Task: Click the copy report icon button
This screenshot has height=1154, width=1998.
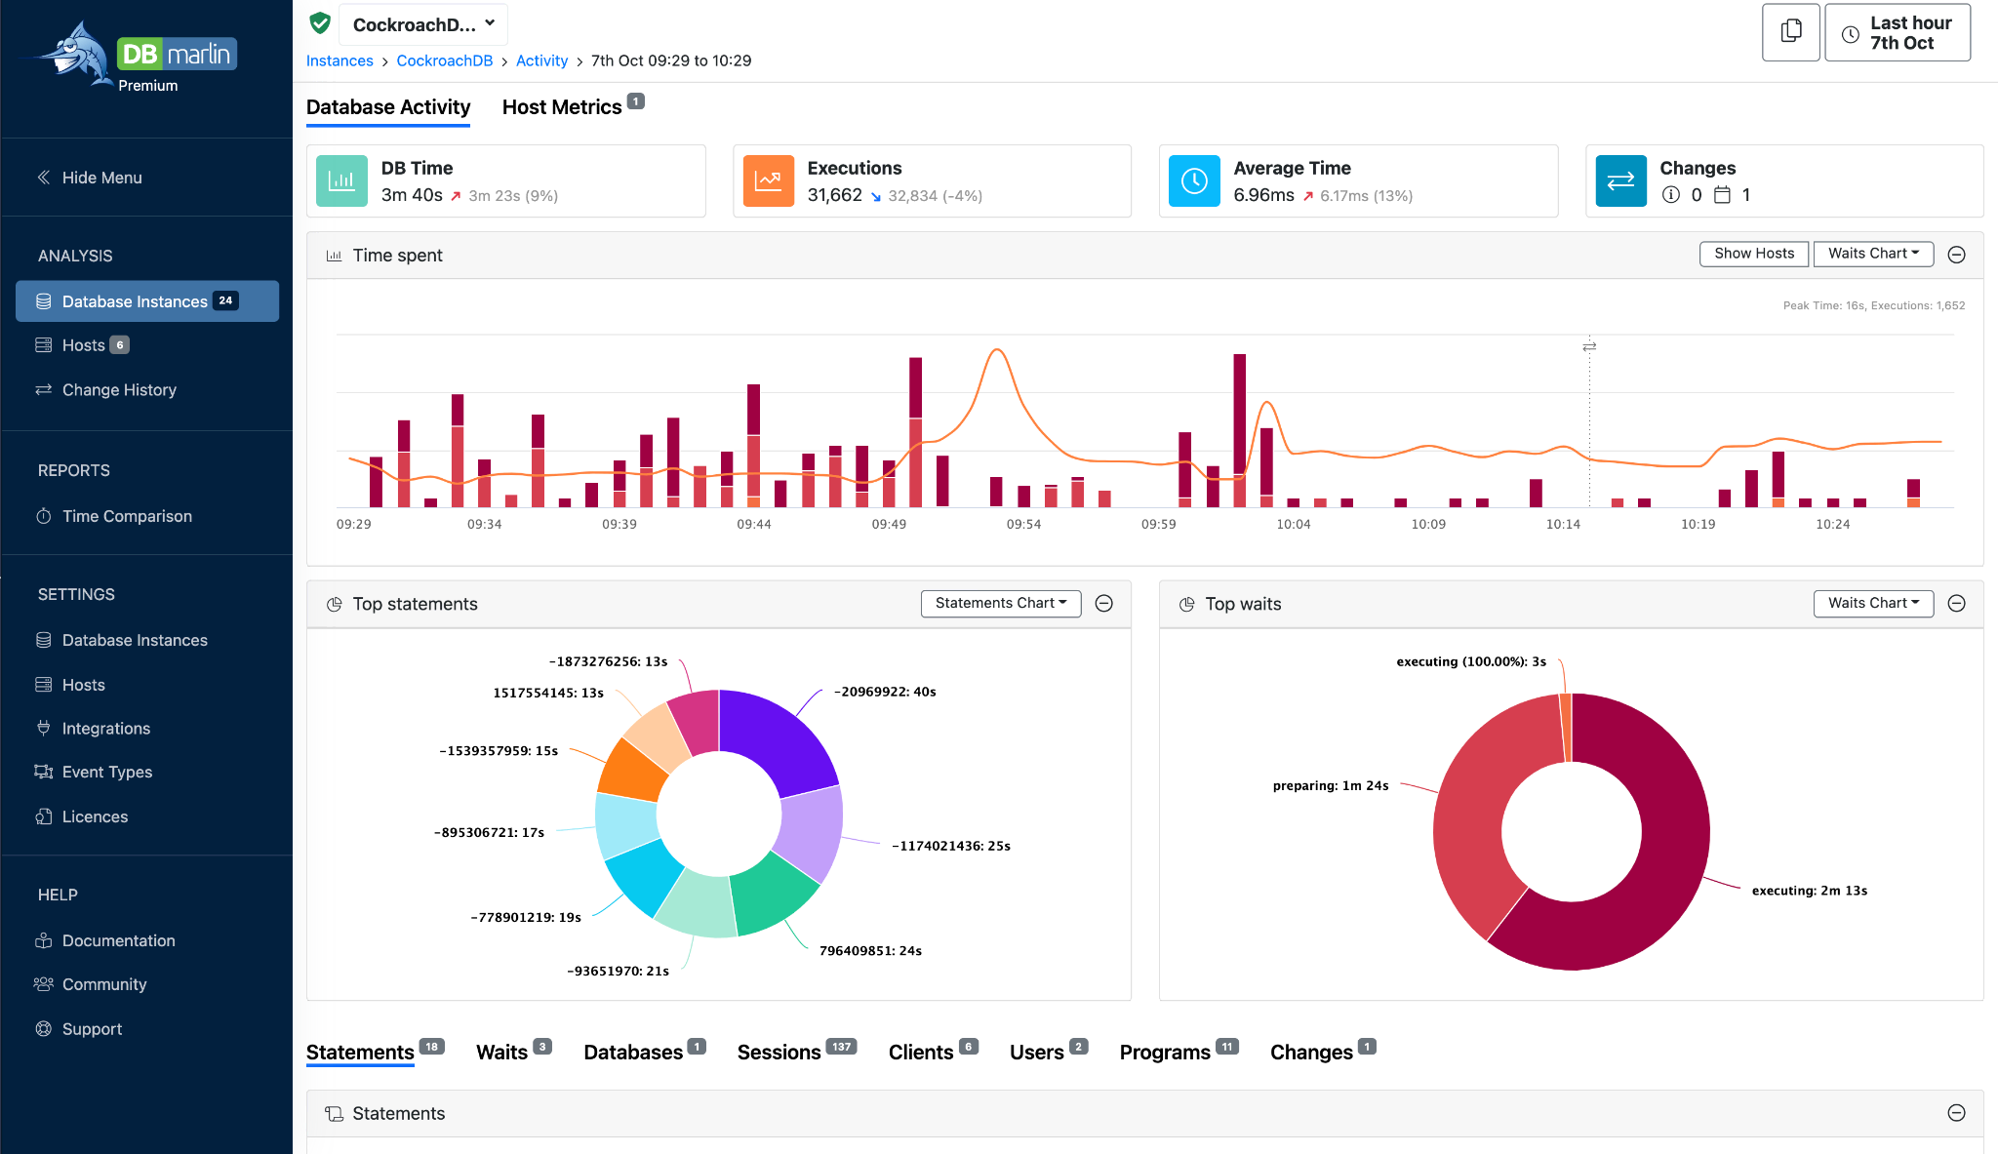Action: (1790, 32)
